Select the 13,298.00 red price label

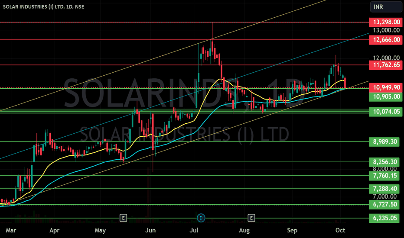tap(386, 22)
